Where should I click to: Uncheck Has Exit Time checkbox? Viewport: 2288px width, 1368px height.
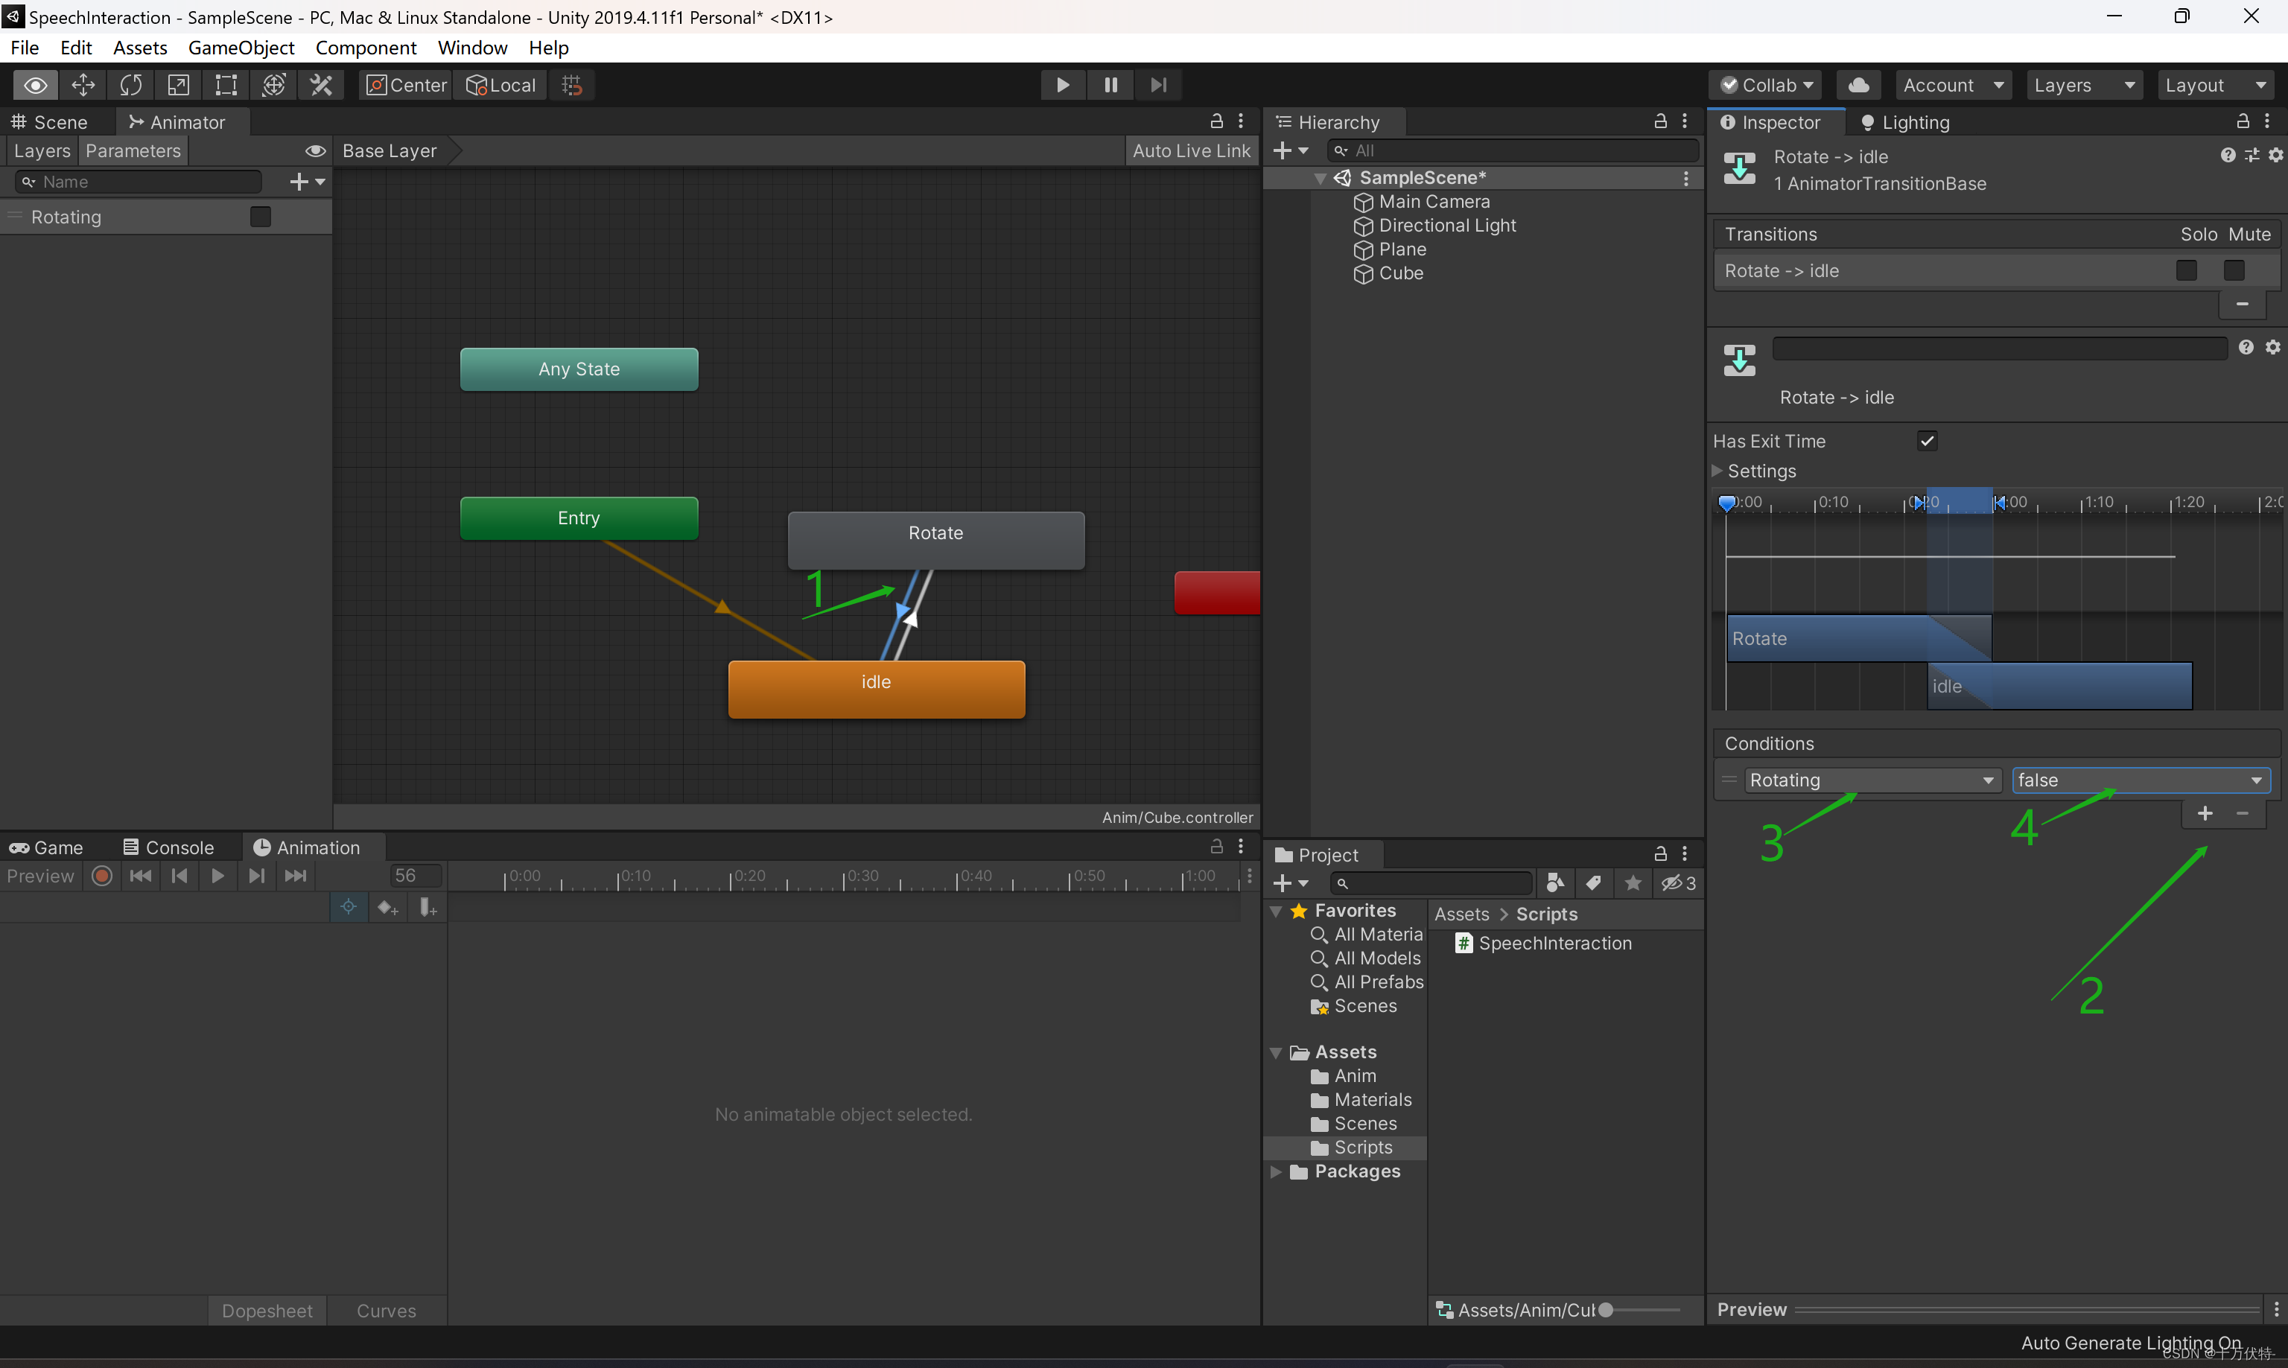[x=1927, y=441]
